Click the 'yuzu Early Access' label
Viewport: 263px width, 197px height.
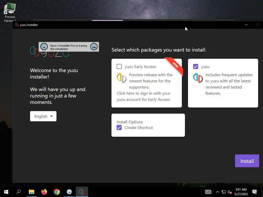(x=140, y=67)
